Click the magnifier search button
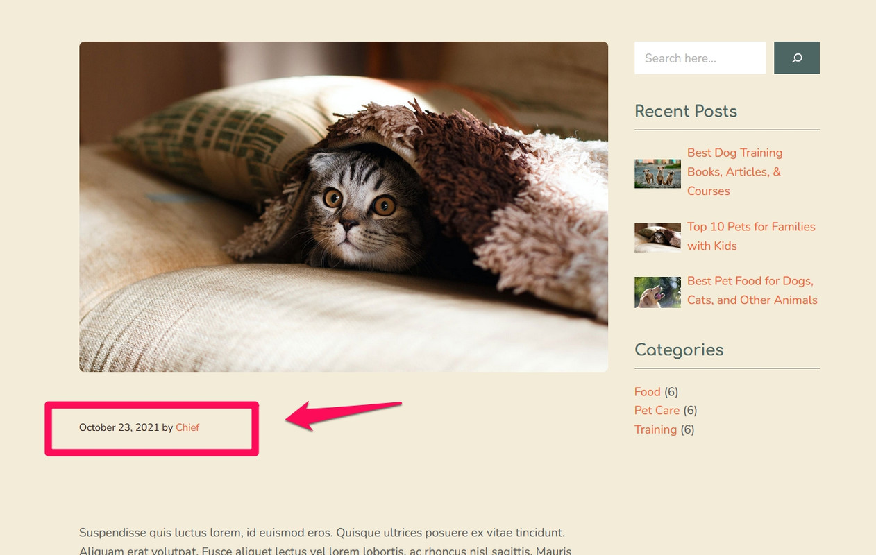This screenshot has height=555, width=876. 797,58
